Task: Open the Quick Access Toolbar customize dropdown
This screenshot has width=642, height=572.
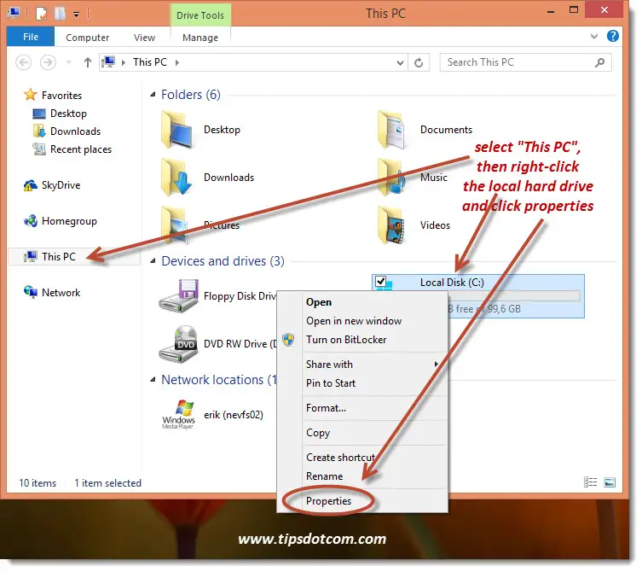Action: (76, 15)
